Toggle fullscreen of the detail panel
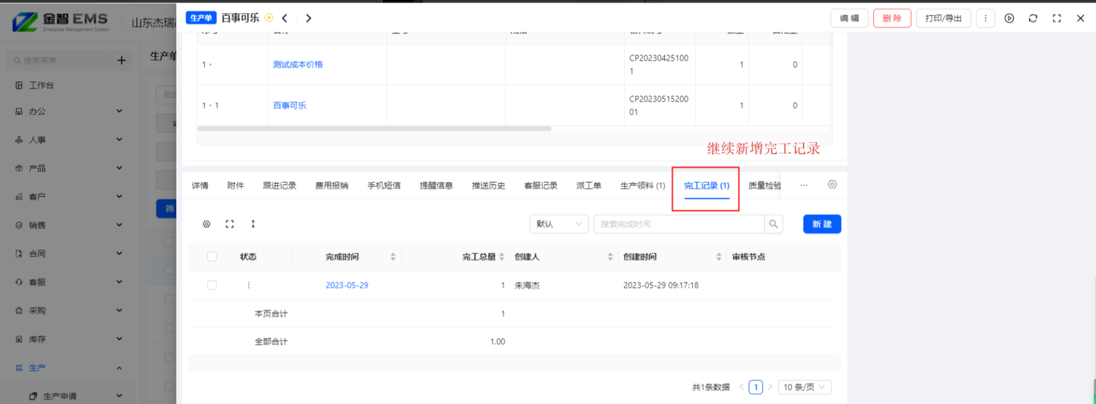This screenshot has width=1096, height=404. point(1056,18)
